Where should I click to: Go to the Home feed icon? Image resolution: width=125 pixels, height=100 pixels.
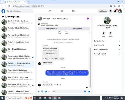(50, 11)
